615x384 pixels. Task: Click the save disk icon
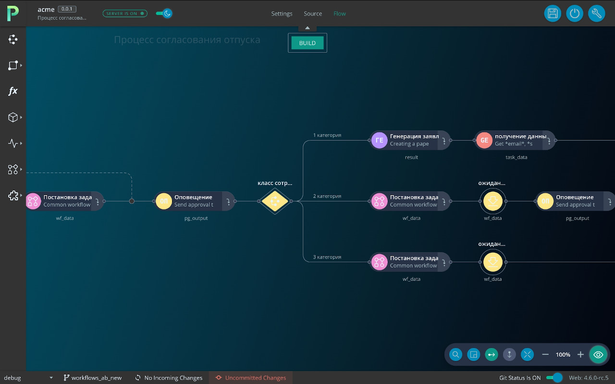553,13
